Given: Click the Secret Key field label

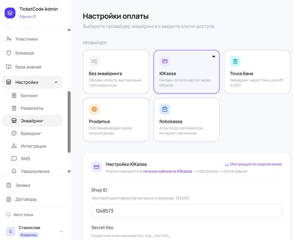Looking at the screenshot, I should tap(102, 228).
